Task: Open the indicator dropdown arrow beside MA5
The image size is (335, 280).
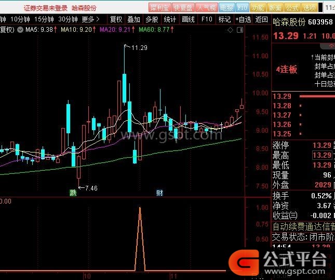Action: [x=20, y=30]
